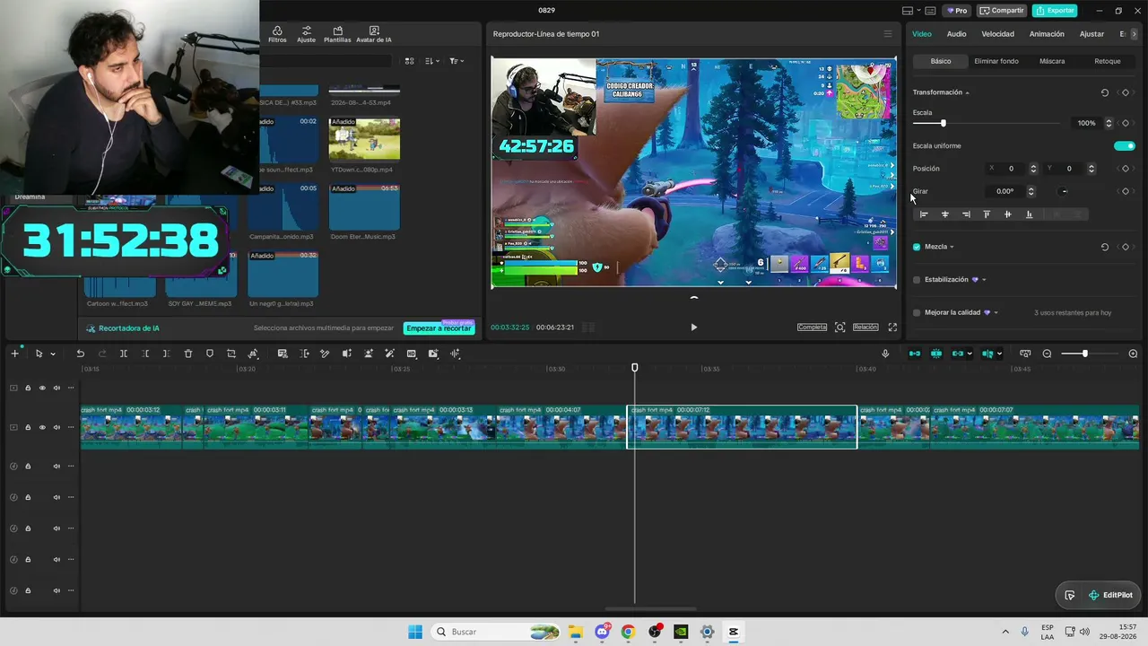Open the Filtros panel
This screenshot has height=646, width=1148.
(277, 34)
